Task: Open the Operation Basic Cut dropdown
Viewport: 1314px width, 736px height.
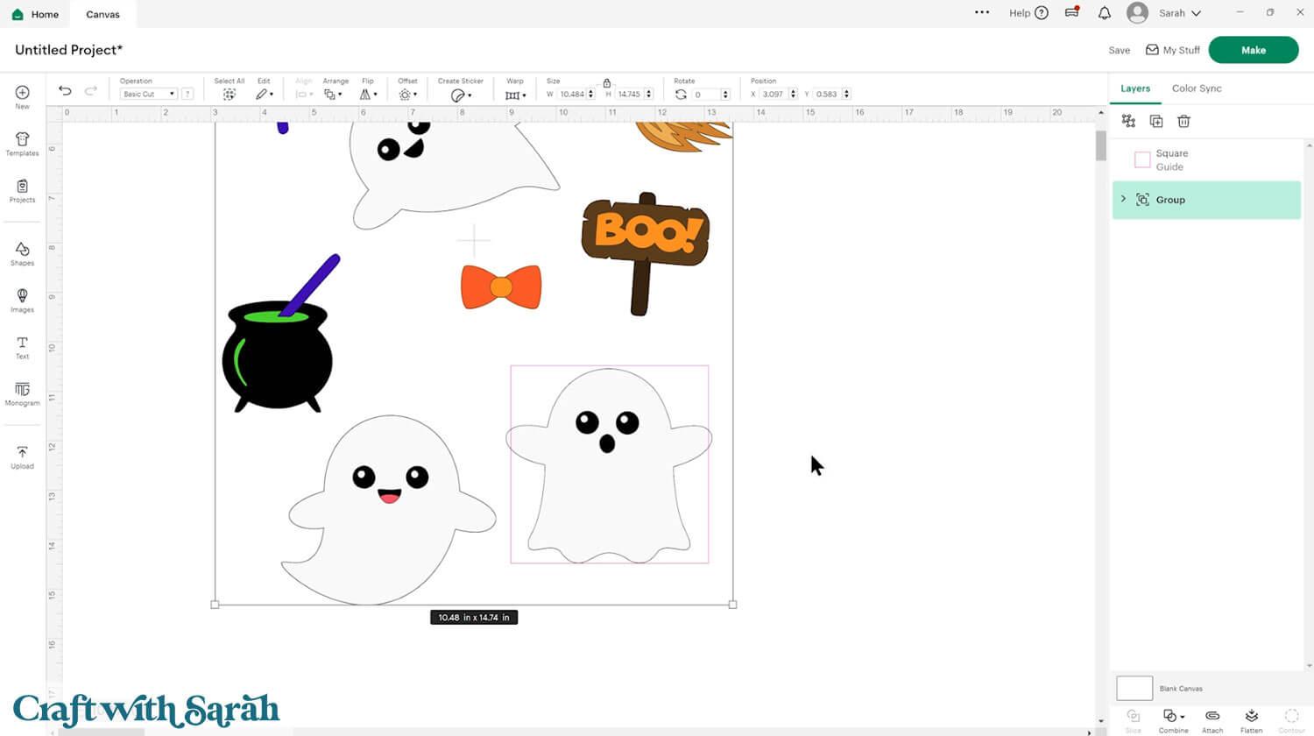Action: [148, 94]
